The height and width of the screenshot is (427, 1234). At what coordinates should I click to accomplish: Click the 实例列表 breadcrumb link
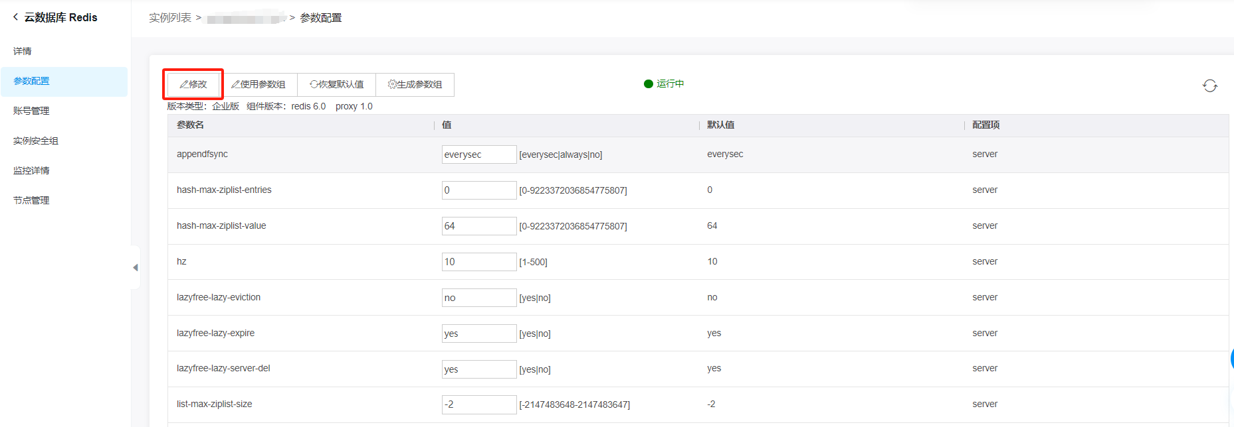[170, 18]
